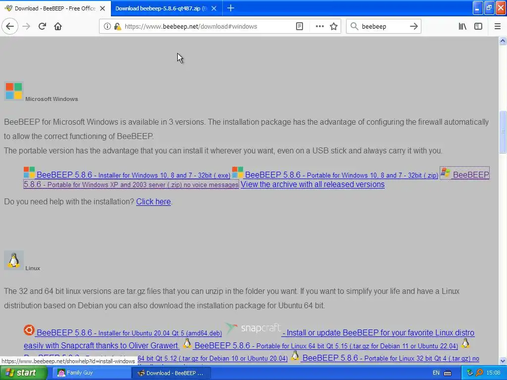Click the keyboard icon in taskbar
The width and height of the screenshot is (507, 380).
point(448,373)
